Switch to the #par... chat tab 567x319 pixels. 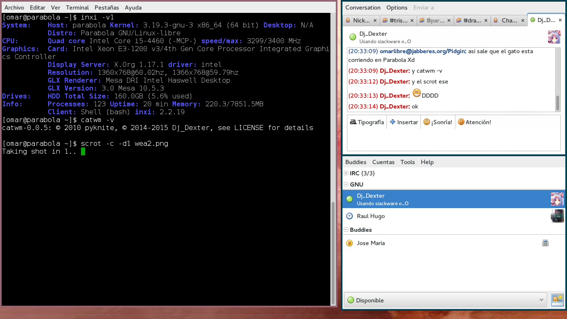pos(435,20)
